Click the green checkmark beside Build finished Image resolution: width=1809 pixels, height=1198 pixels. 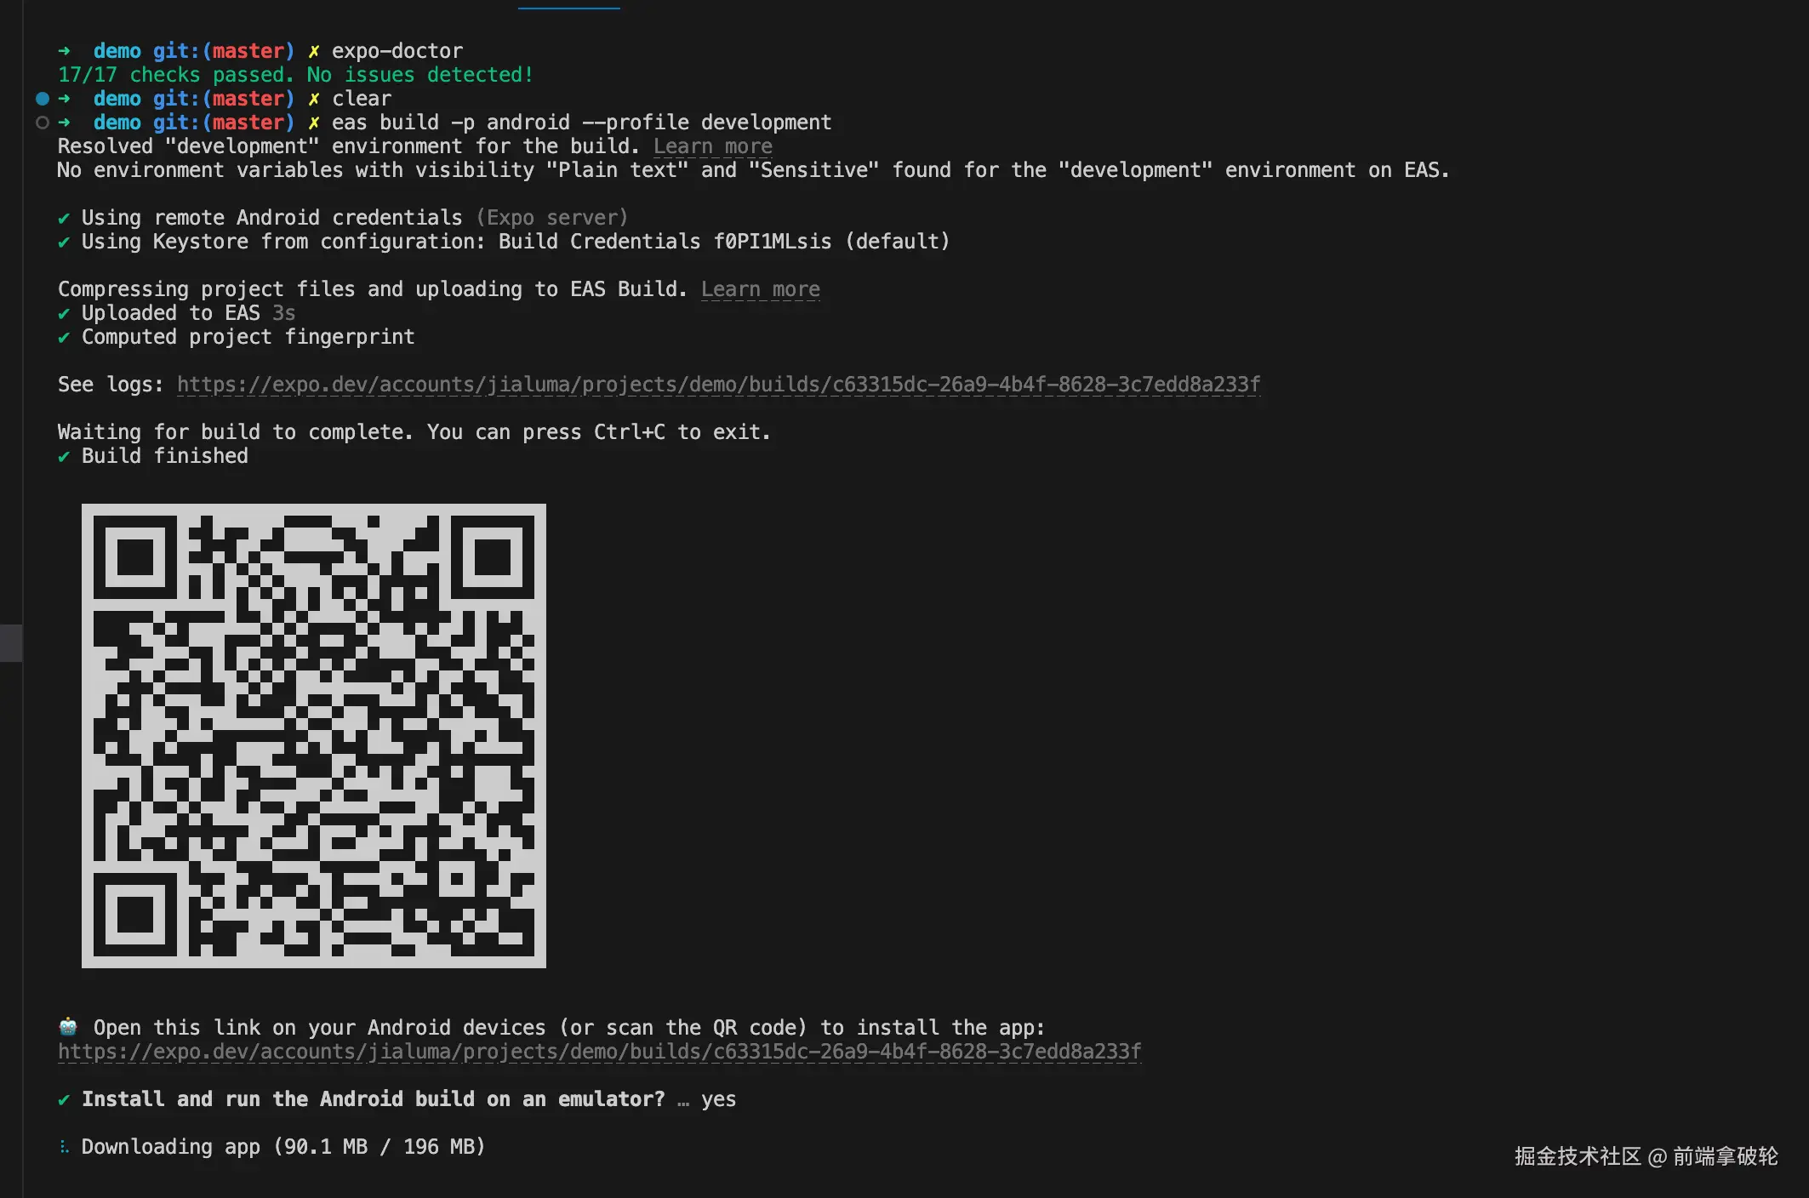(64, 457)
